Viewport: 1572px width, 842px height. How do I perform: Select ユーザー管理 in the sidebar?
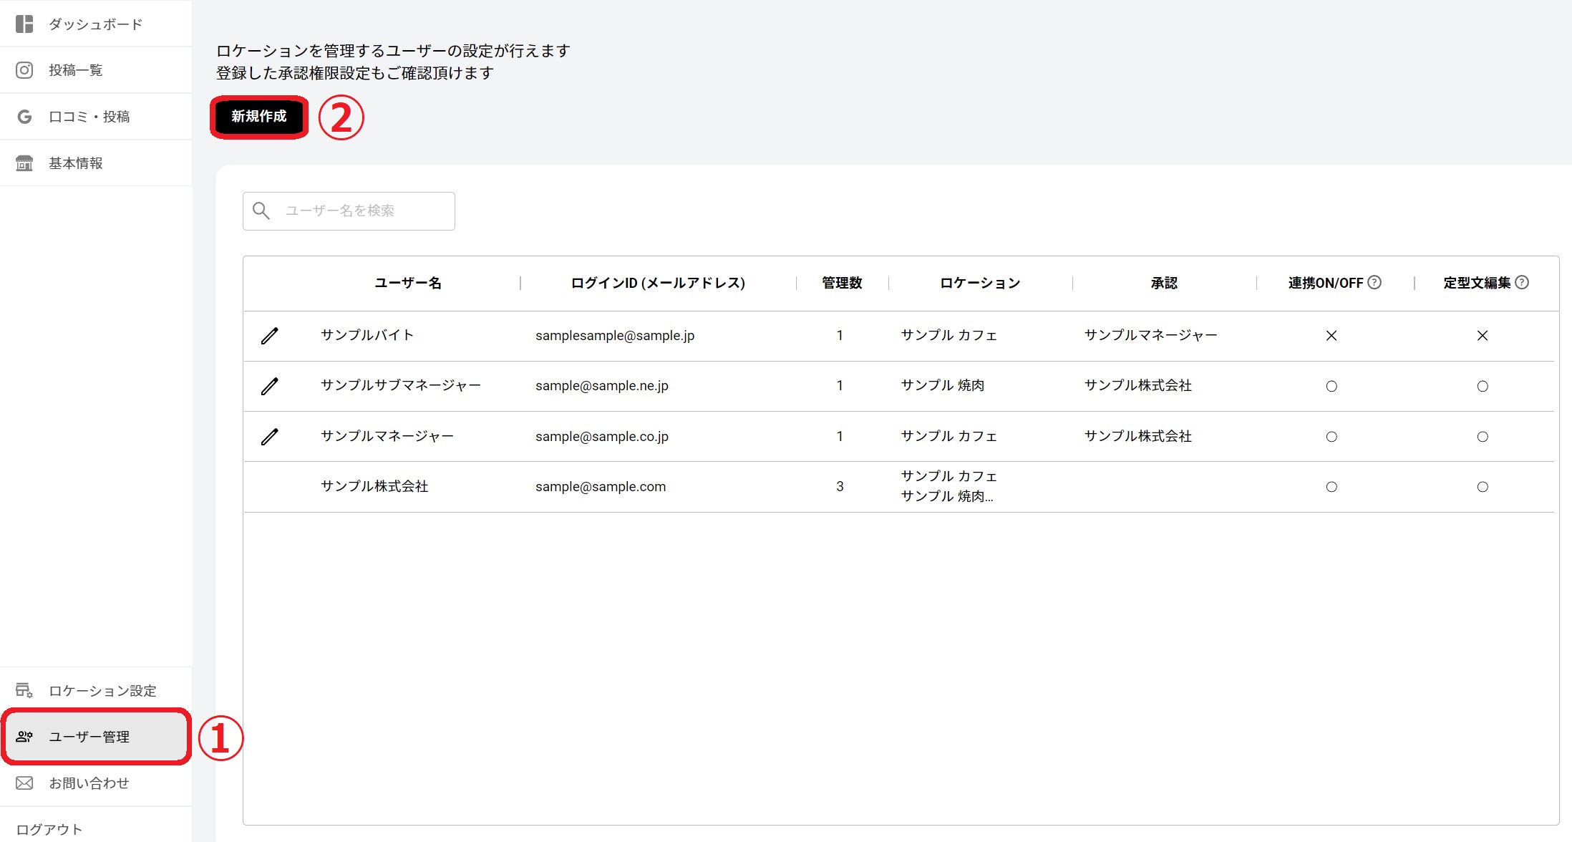tap(89, 737)
